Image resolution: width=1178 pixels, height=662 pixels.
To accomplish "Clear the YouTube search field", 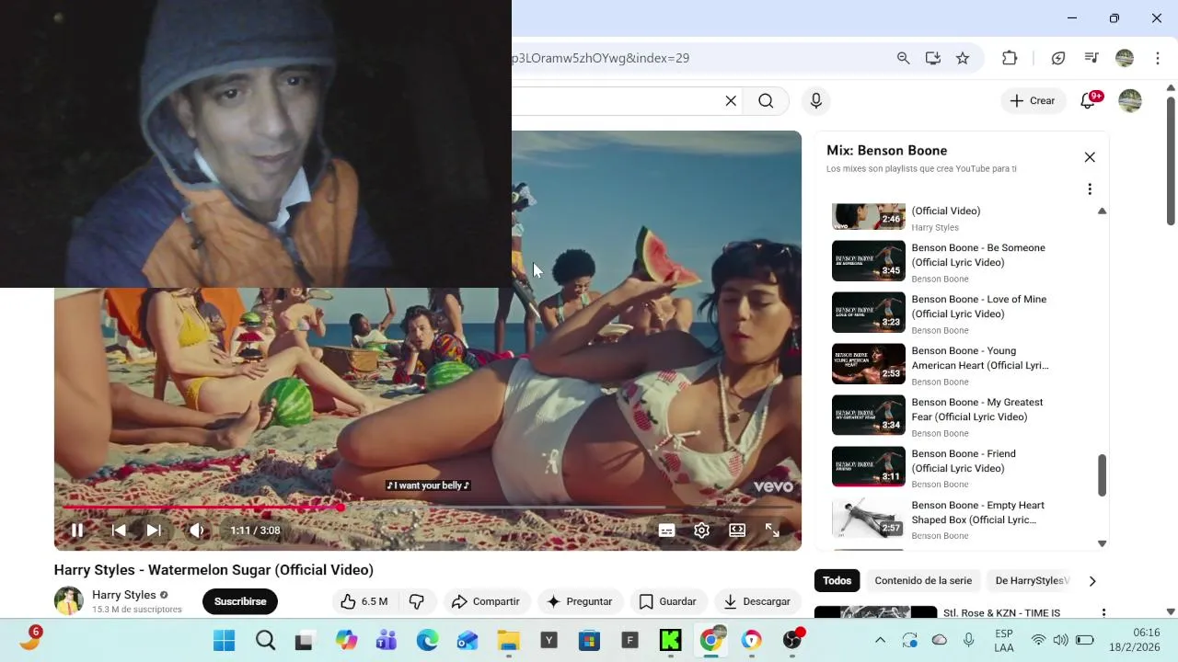I will pyautogui.click(x=731, y=101).
